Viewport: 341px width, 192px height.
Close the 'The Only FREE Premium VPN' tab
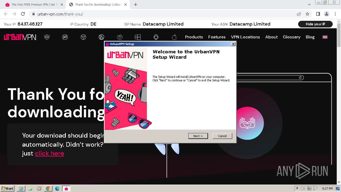pos(62,5)
